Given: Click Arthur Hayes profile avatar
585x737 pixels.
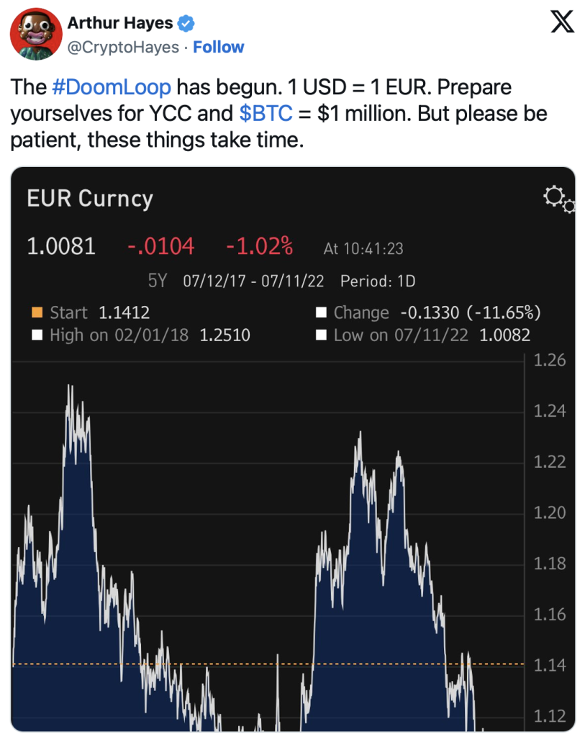Looking at the screenshot, I should coord(36,34).
